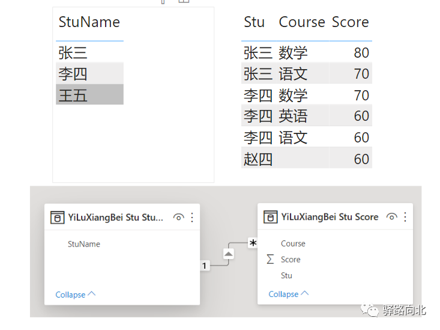Select the Score field in Score table card

tap(291, 260)
